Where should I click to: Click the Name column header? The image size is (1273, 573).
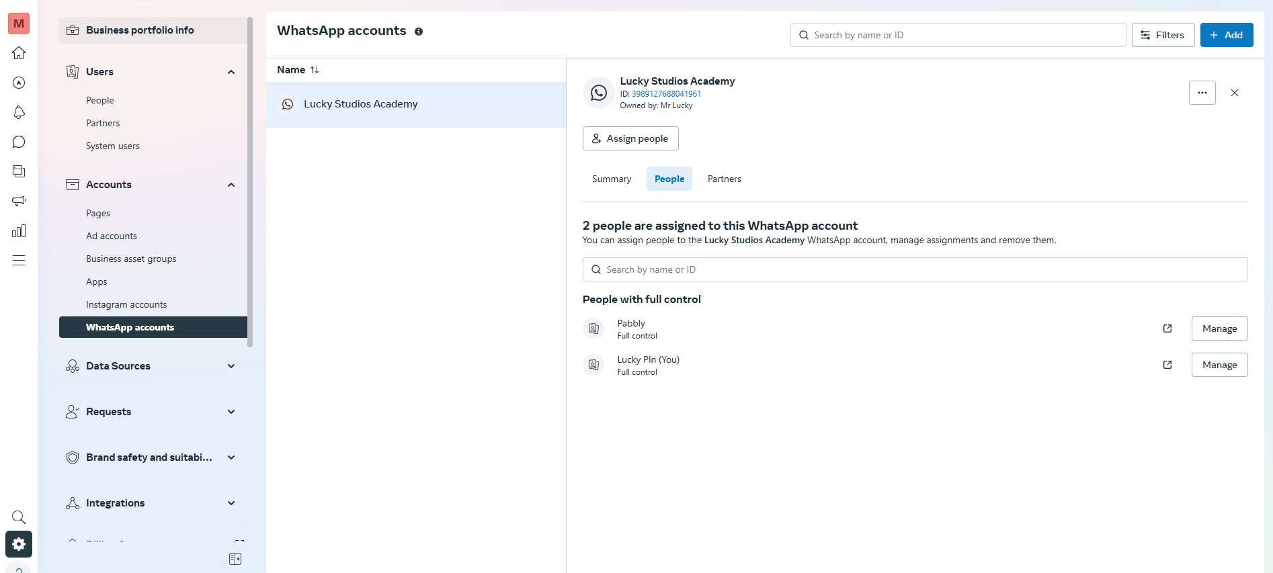[291, 70]
